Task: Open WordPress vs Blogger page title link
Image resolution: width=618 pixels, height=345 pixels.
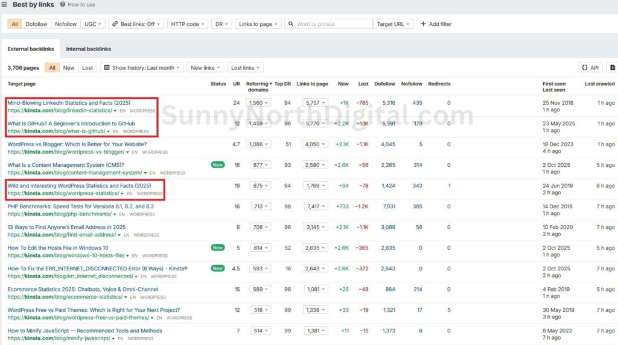Action: pos(77,145)
